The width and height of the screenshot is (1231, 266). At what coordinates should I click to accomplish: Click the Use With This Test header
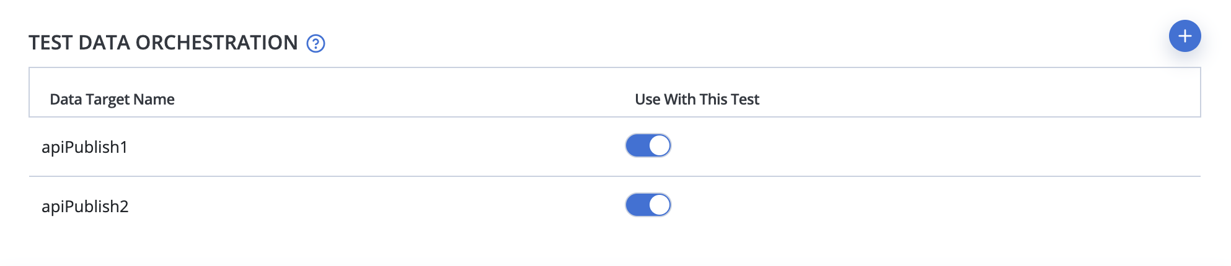point(697,99)
